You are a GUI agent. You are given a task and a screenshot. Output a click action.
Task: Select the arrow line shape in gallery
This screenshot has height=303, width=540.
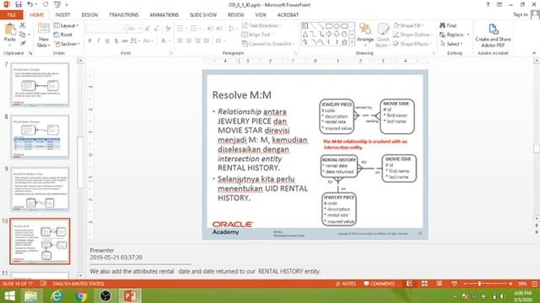321,26
